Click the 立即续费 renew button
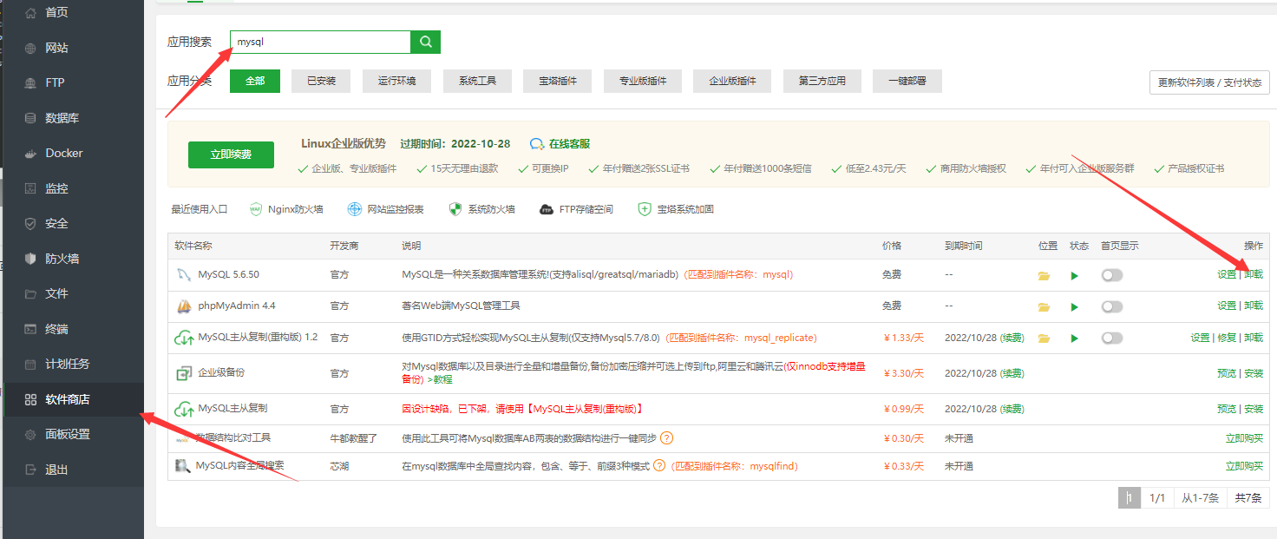1277x539 pixels. point(231,154)
